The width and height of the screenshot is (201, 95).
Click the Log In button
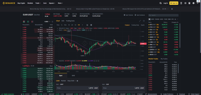pyautogui.click(x=166, y=3)
